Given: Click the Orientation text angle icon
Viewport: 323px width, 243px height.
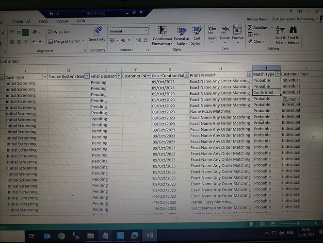Looking at the screenshot, I should pyautogui.click(x=35, y=32).
